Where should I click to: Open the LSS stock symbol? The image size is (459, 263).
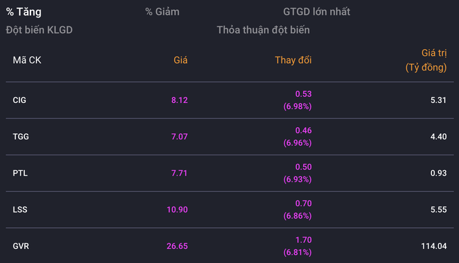pyautogui.click(x=20, y=210)
